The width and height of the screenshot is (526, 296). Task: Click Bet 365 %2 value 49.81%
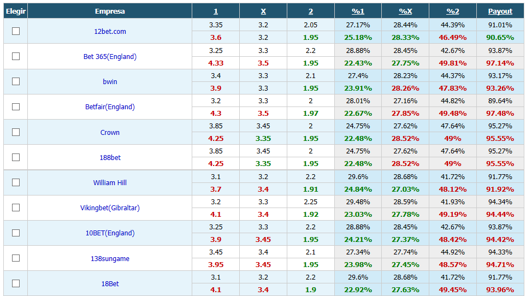(x=452, y=63)
